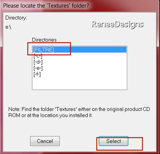The width and height of the screenshot is (160, 154).
Task: Click the dialog title 'Please locate the Textures folder?'
Action: pyautogui.click(x=46, y=6)
